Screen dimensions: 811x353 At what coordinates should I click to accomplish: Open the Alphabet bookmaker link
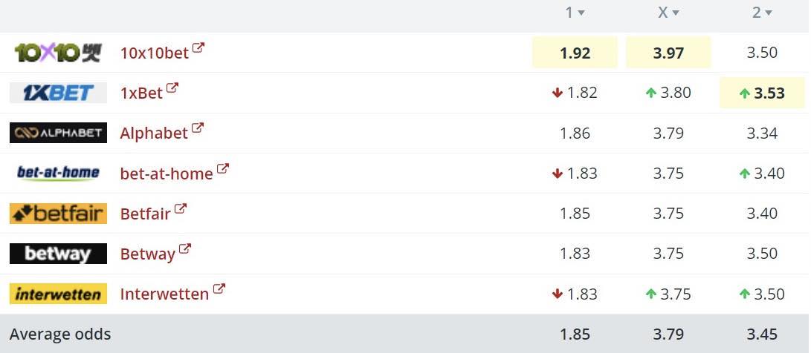click(x=154, y=133)
